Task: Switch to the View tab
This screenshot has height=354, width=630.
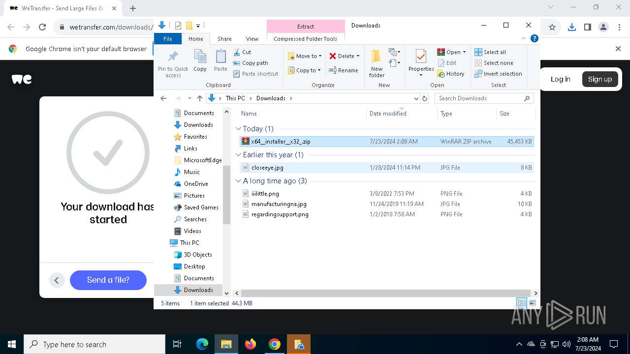Action: pyautogui.click(x=252, y=39)
